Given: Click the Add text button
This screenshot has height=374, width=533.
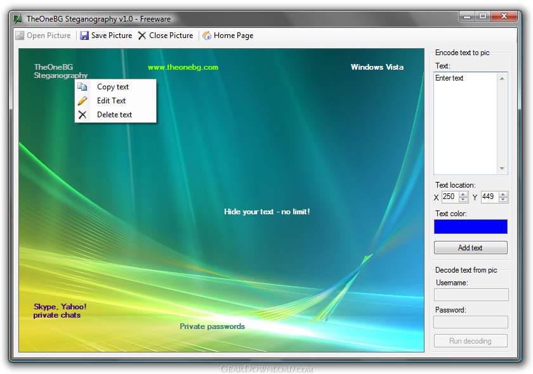Looking at the screenshot, I should click(470, 248).
